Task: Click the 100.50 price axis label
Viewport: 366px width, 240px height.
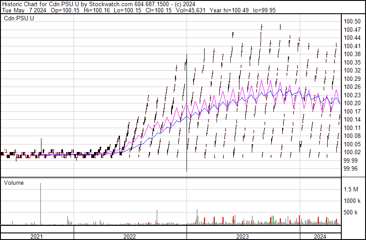Action: 352,22
